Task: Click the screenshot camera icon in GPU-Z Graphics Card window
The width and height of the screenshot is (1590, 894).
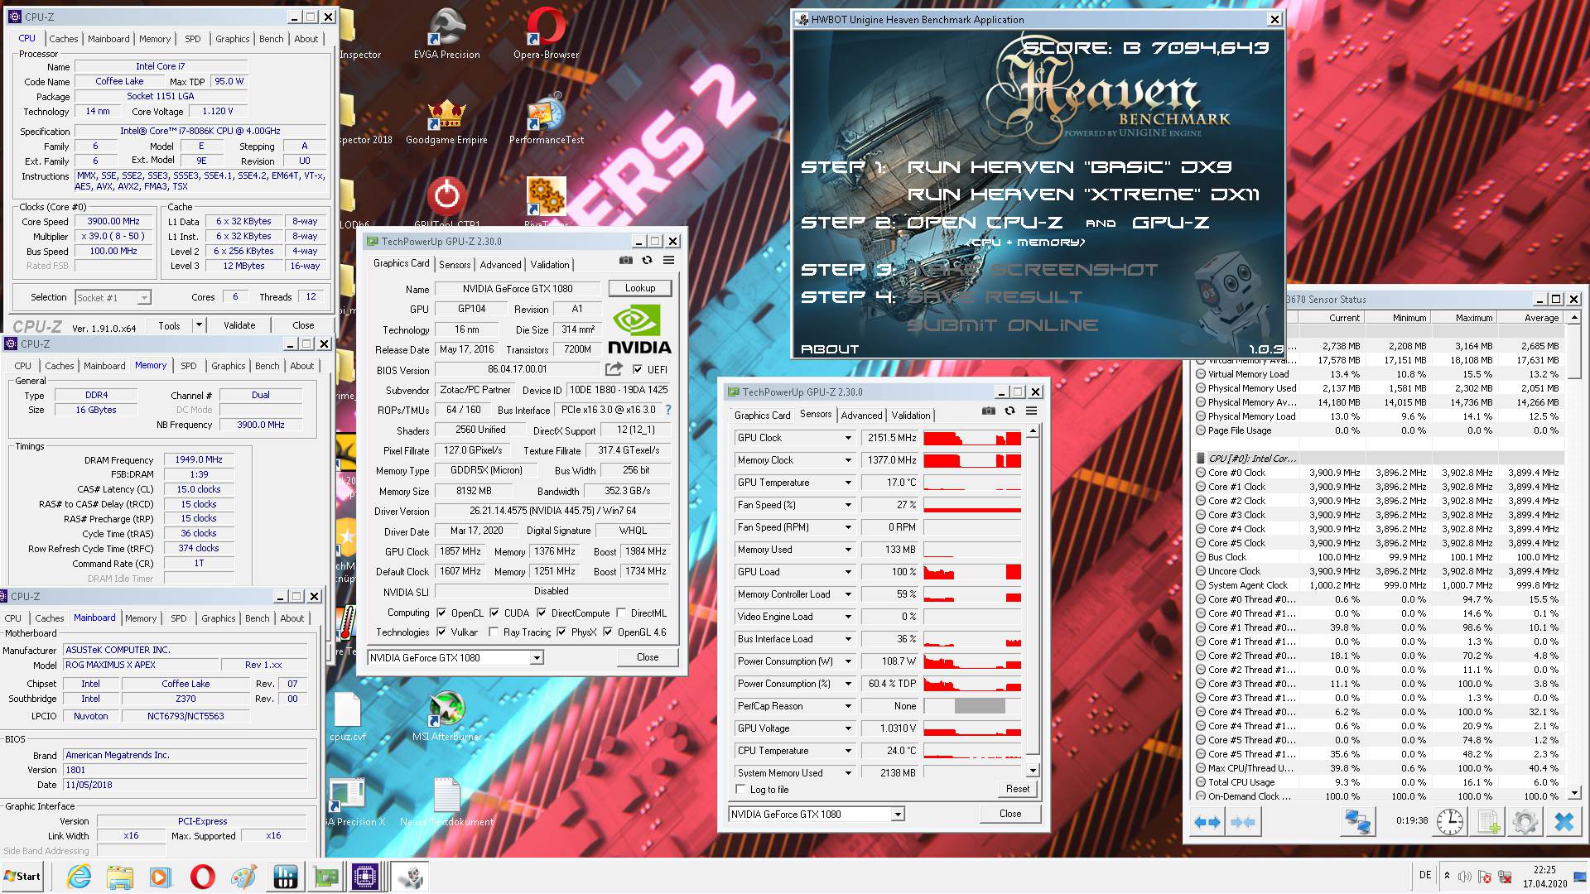Action: pyautogui.click(x=626, y=260)
